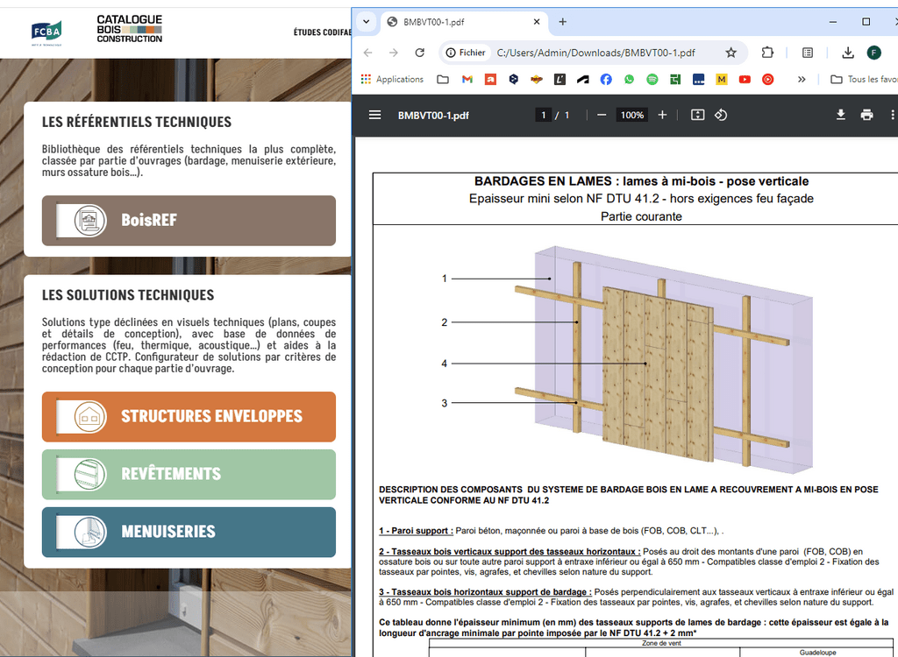Show Chrome downloads list
This screenshot has height=657, width=898.
848,53
